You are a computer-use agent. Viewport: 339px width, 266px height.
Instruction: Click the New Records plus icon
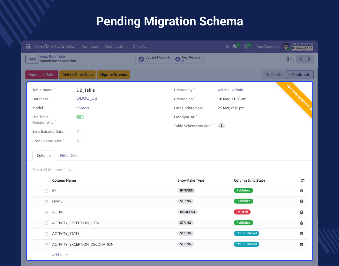[x=178, y=59]
